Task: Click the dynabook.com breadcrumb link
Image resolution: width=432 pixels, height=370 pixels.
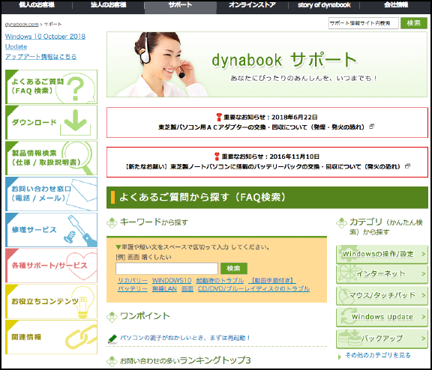Action: tap(22, 25)
